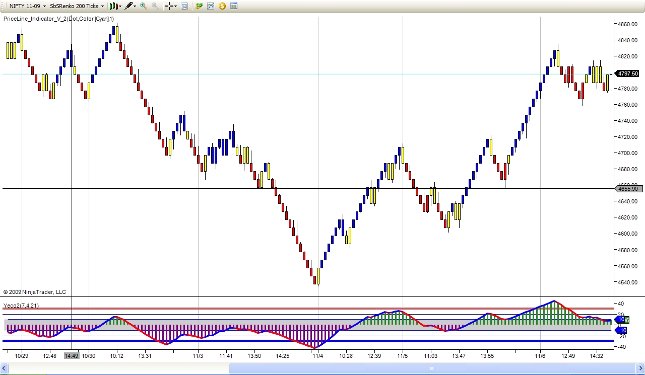Click the horizontal scrollbar right arrow
The image size is (645, 375).
[640, 369]
